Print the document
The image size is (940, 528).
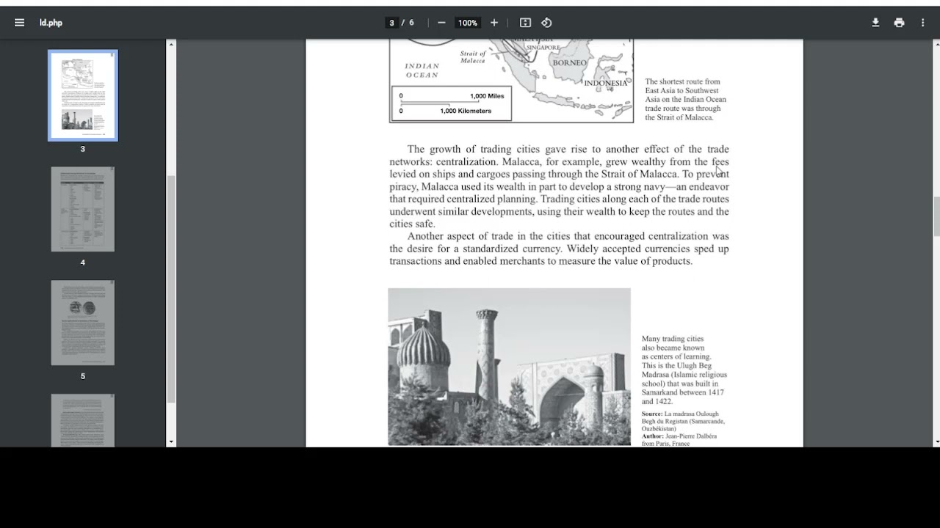pyautogui.click(x=899, y=23)
